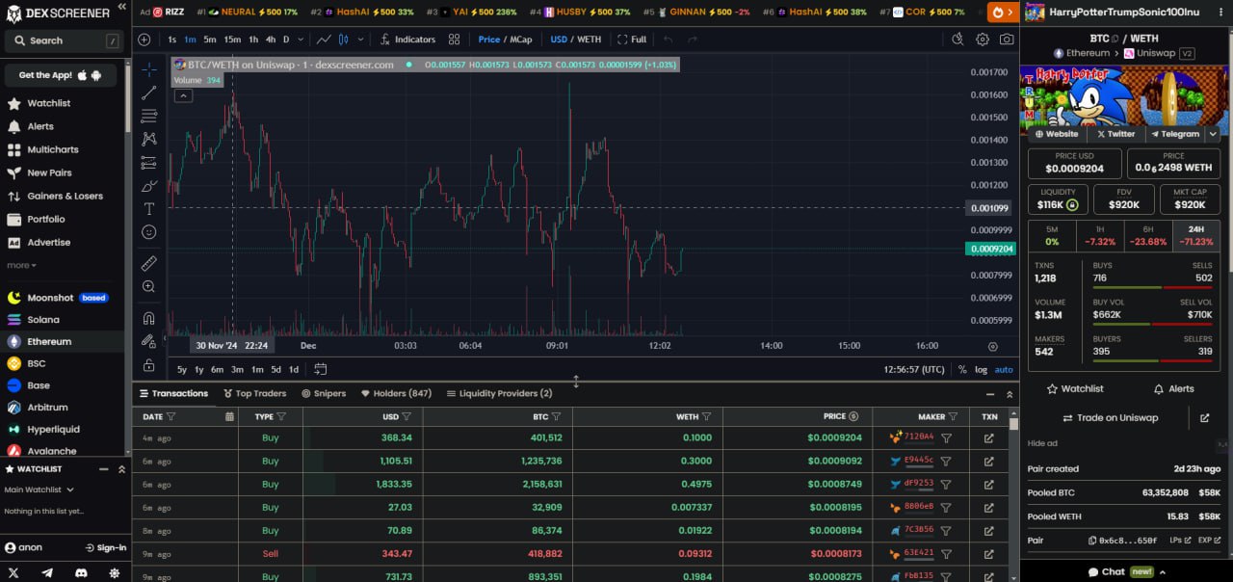Open the Snipers tab
Viewport: 1233px width, 582px height.
coord(324,393)
